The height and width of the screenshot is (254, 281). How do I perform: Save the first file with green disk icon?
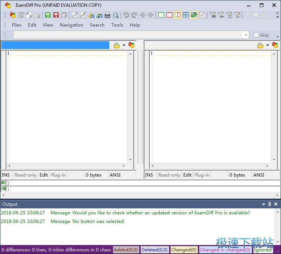click(x=48, y=15)
